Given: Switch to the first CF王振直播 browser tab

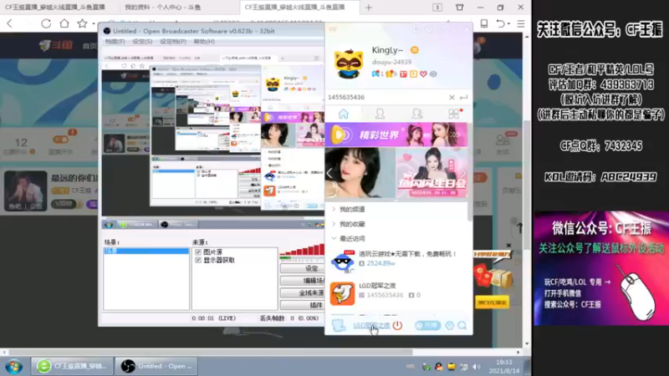Looking at the screenshot, I should tap(55, 8).
